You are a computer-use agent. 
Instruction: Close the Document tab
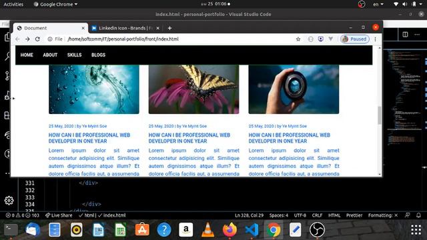pos(83,28)
